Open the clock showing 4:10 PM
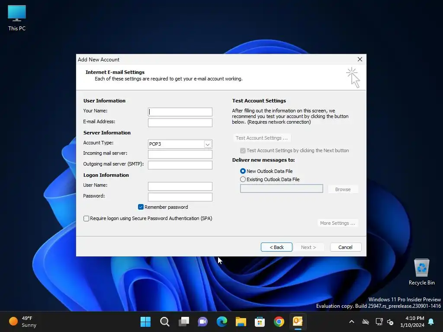Image resolution: width=443 pixels, height=332 pixels. (x=412, y=322)
